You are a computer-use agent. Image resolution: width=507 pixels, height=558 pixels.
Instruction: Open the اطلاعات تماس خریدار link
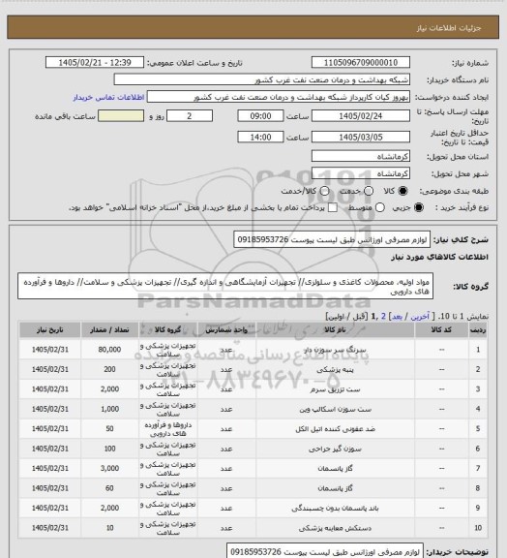pyautogui.click(x=108, y=97)
